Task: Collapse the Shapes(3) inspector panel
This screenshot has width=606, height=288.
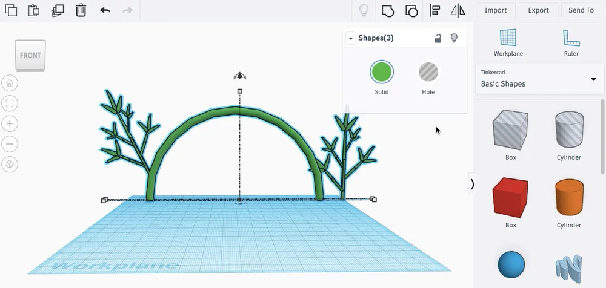Action: point(350,38)
